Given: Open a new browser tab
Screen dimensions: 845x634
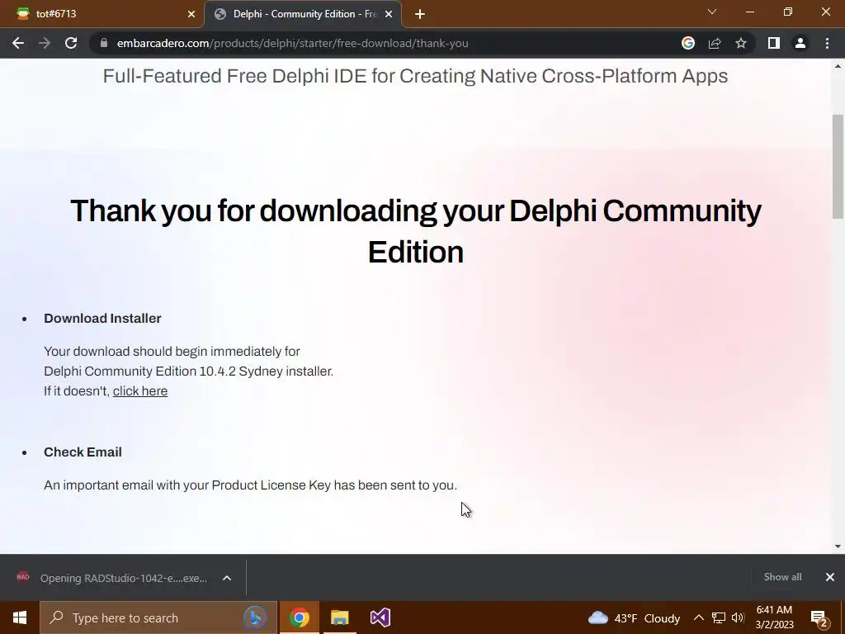Looking at the screenshot, I should (x=420, y=15).
